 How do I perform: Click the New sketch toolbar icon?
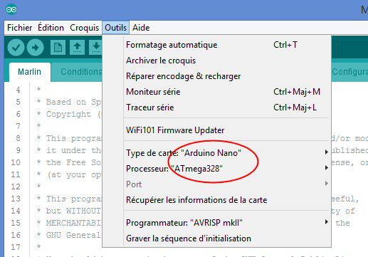coord(58,48)
